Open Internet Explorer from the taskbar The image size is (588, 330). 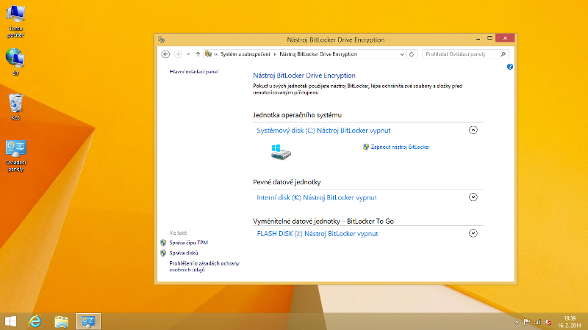(34, 320)
